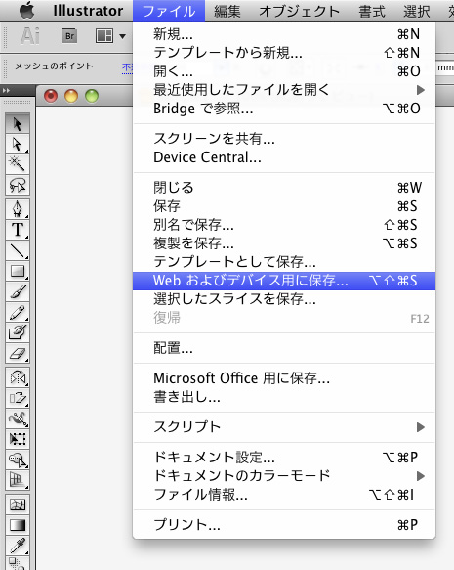Click the yellow minimize window button
Screen dimensions: 454x570
pyautogui.click(x=71, y=96)
